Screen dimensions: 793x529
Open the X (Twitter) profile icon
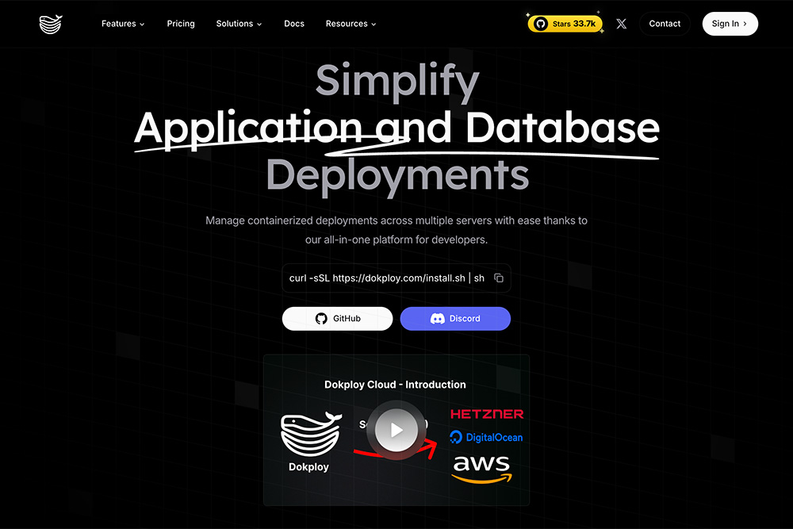click(621, 24)
